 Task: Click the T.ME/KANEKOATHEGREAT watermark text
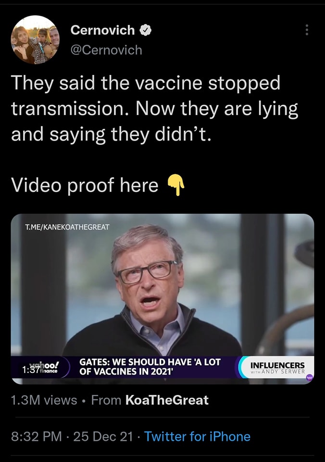click(x=67, y=227)
